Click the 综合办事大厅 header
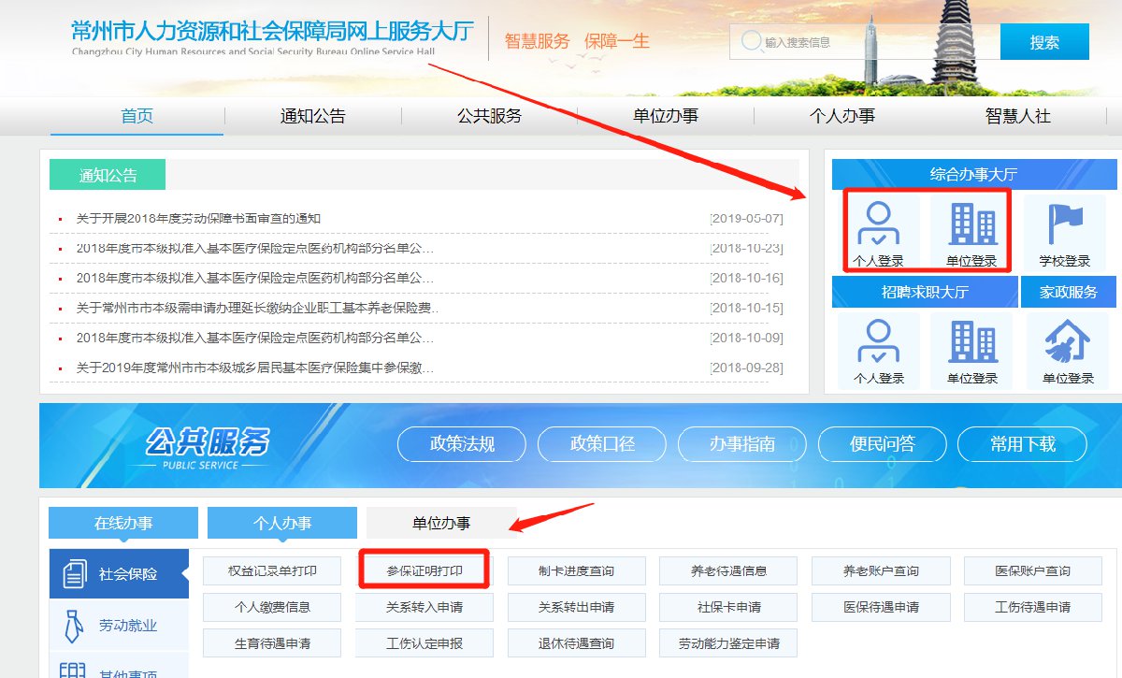1122x678 pixels. coord(973,174)
